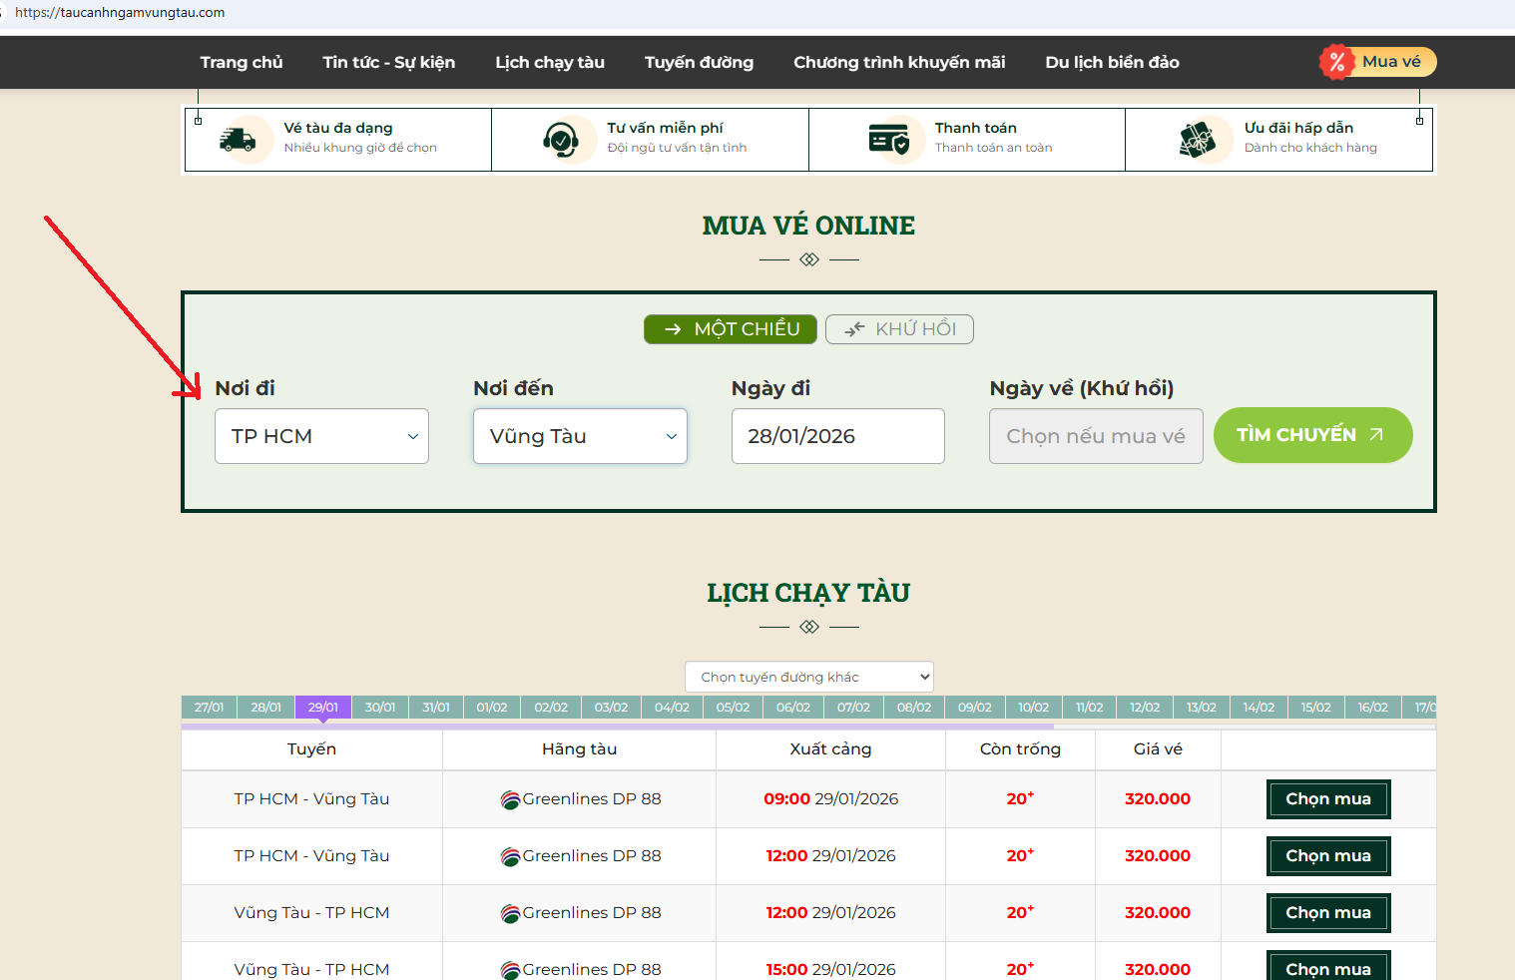The width and height of the screenshot is (1515, 980).
Task: Select the 30/01 date tab
Action: click(x=380, y=707)
